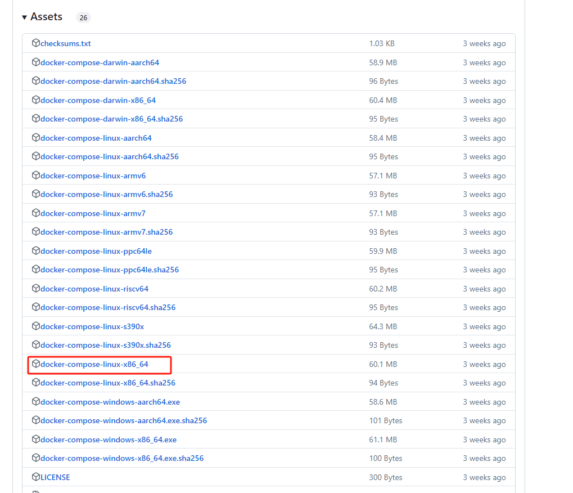Open the LICENSE file link
This screenshot has width=573, height=493.
55,478
